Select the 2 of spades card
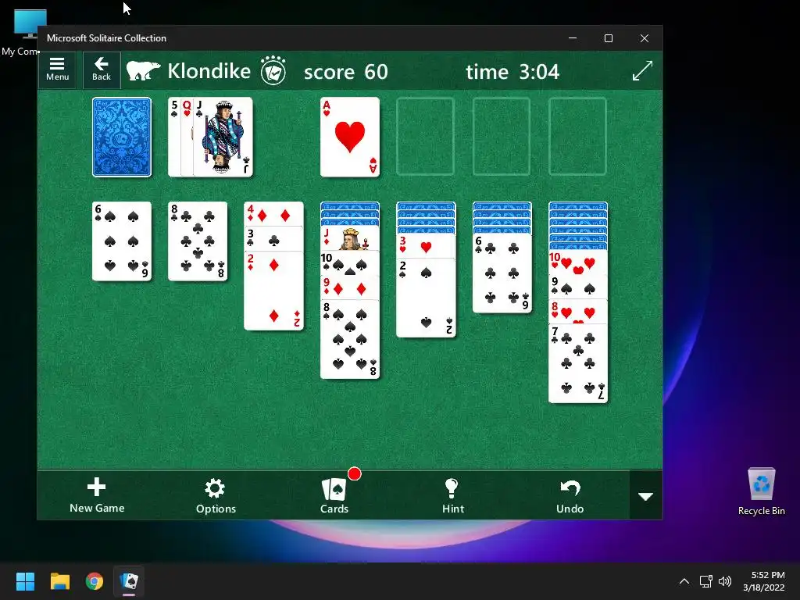Screen dimensions: 800x600 tap(426, 298)
